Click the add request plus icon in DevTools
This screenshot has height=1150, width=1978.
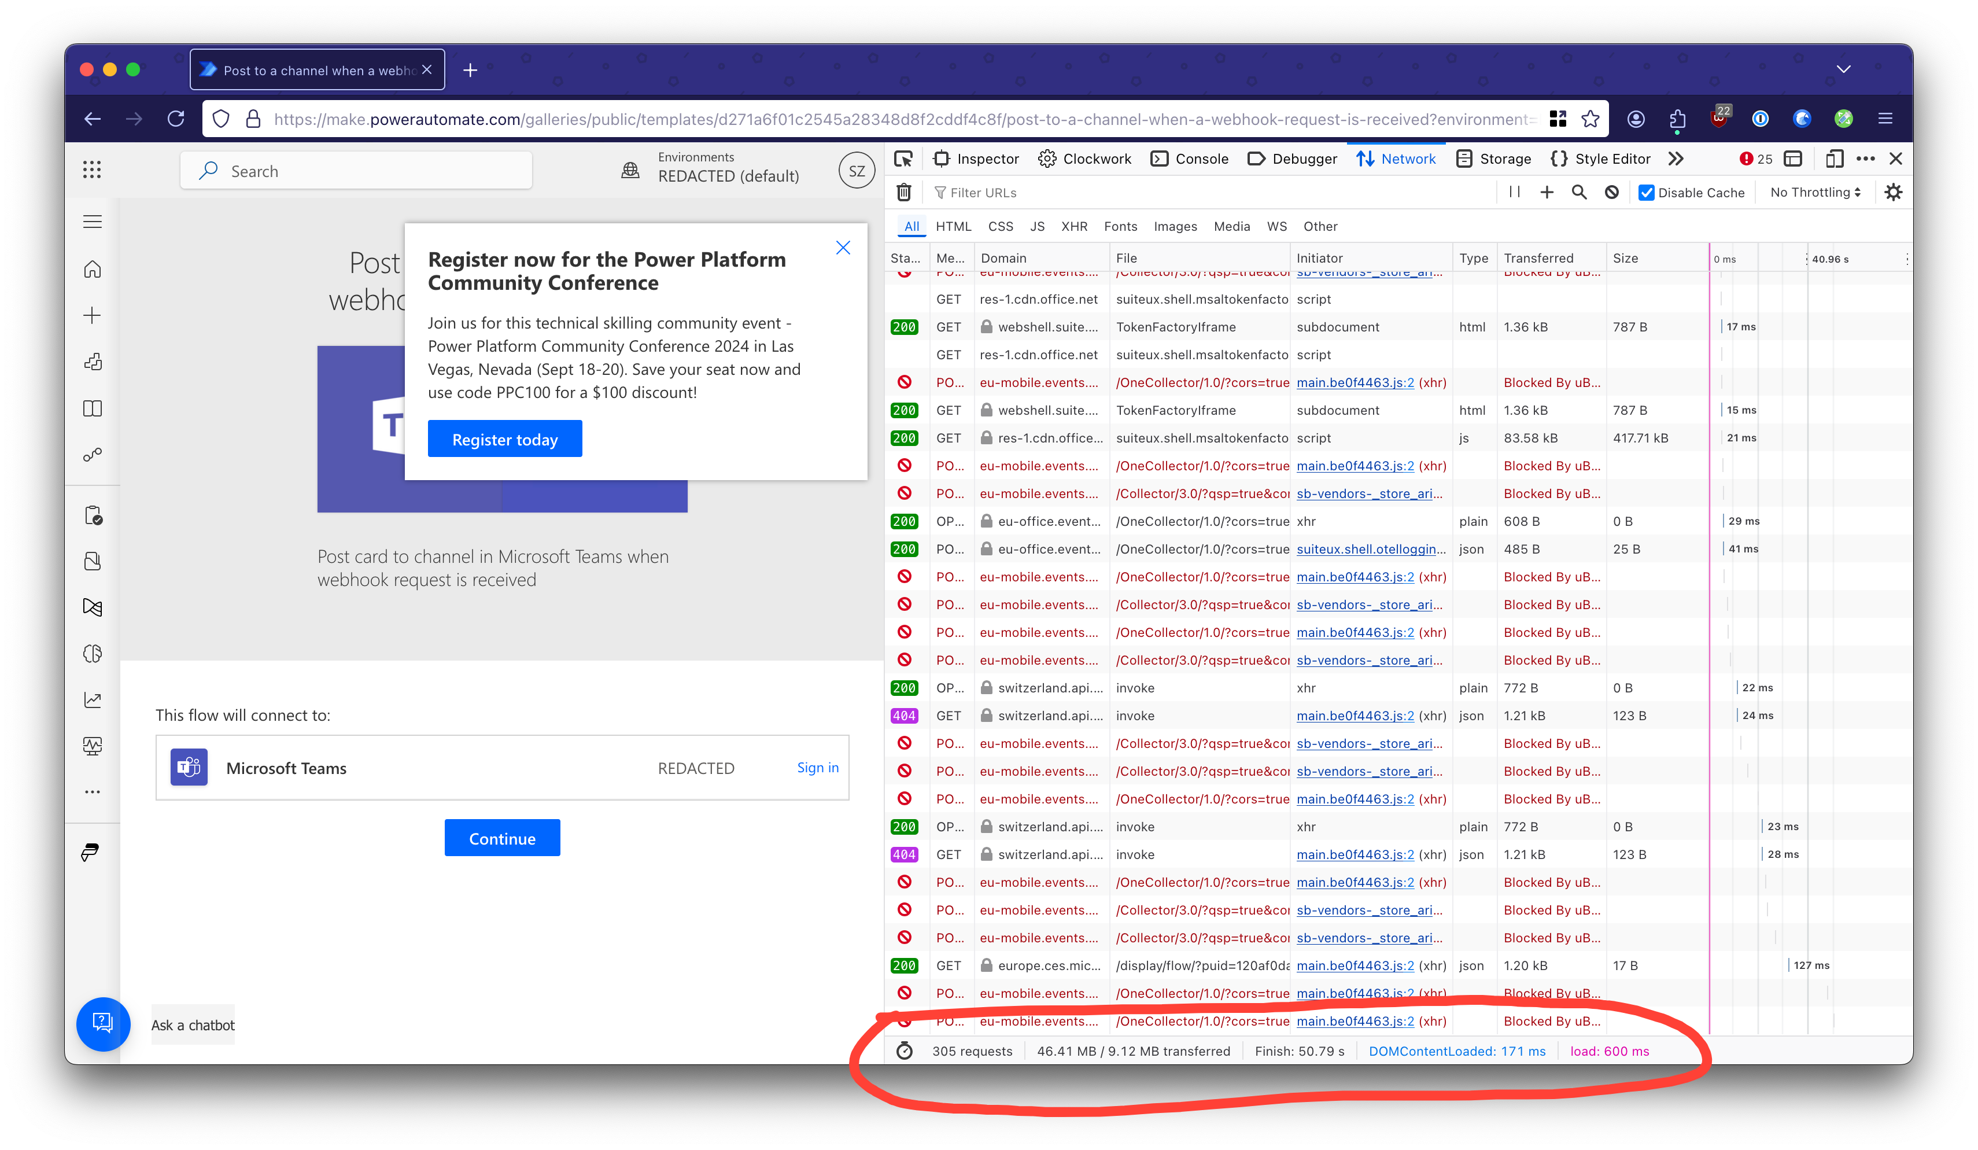click(x=1547, y=192)
